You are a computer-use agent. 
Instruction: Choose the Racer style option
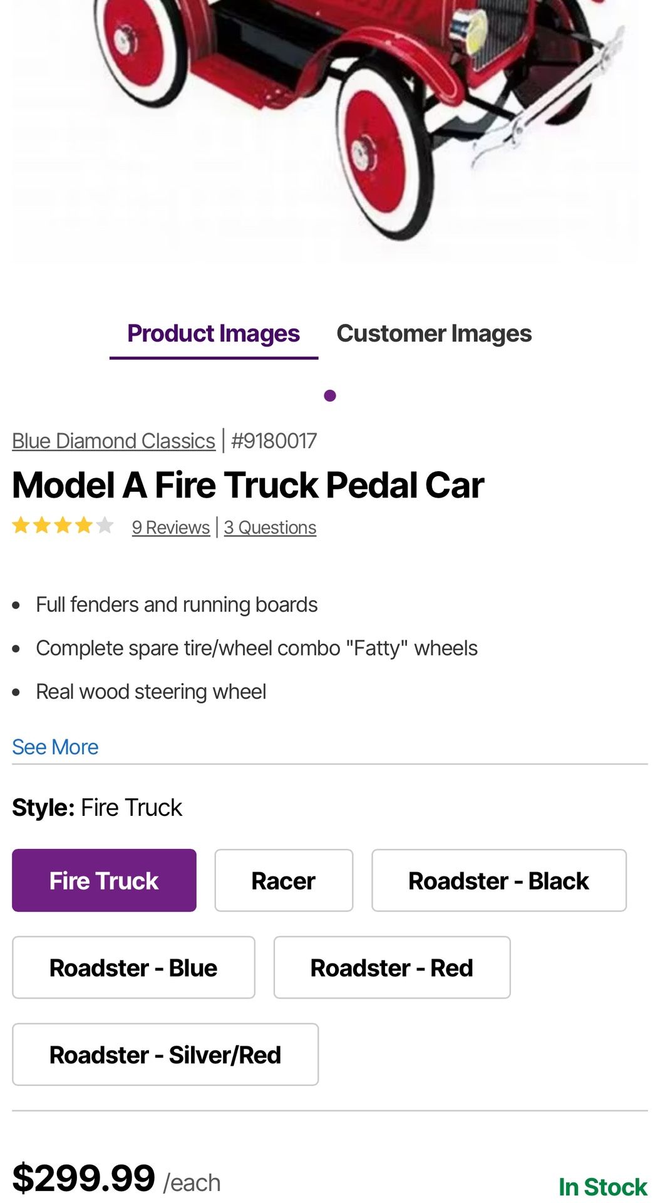pos(284,880)
